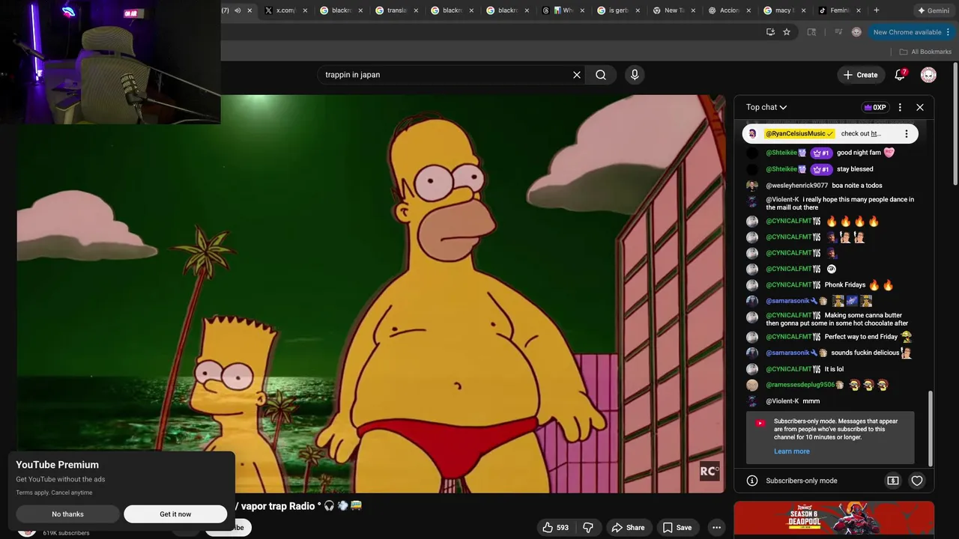Open the Chrome profile avatar
The width and height of the screenshot is (959, 539).
click(x=856, y=32)
